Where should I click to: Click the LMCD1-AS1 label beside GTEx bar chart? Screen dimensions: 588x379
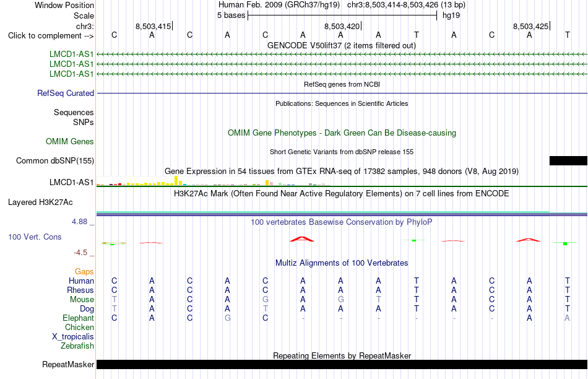click(71, 182)
